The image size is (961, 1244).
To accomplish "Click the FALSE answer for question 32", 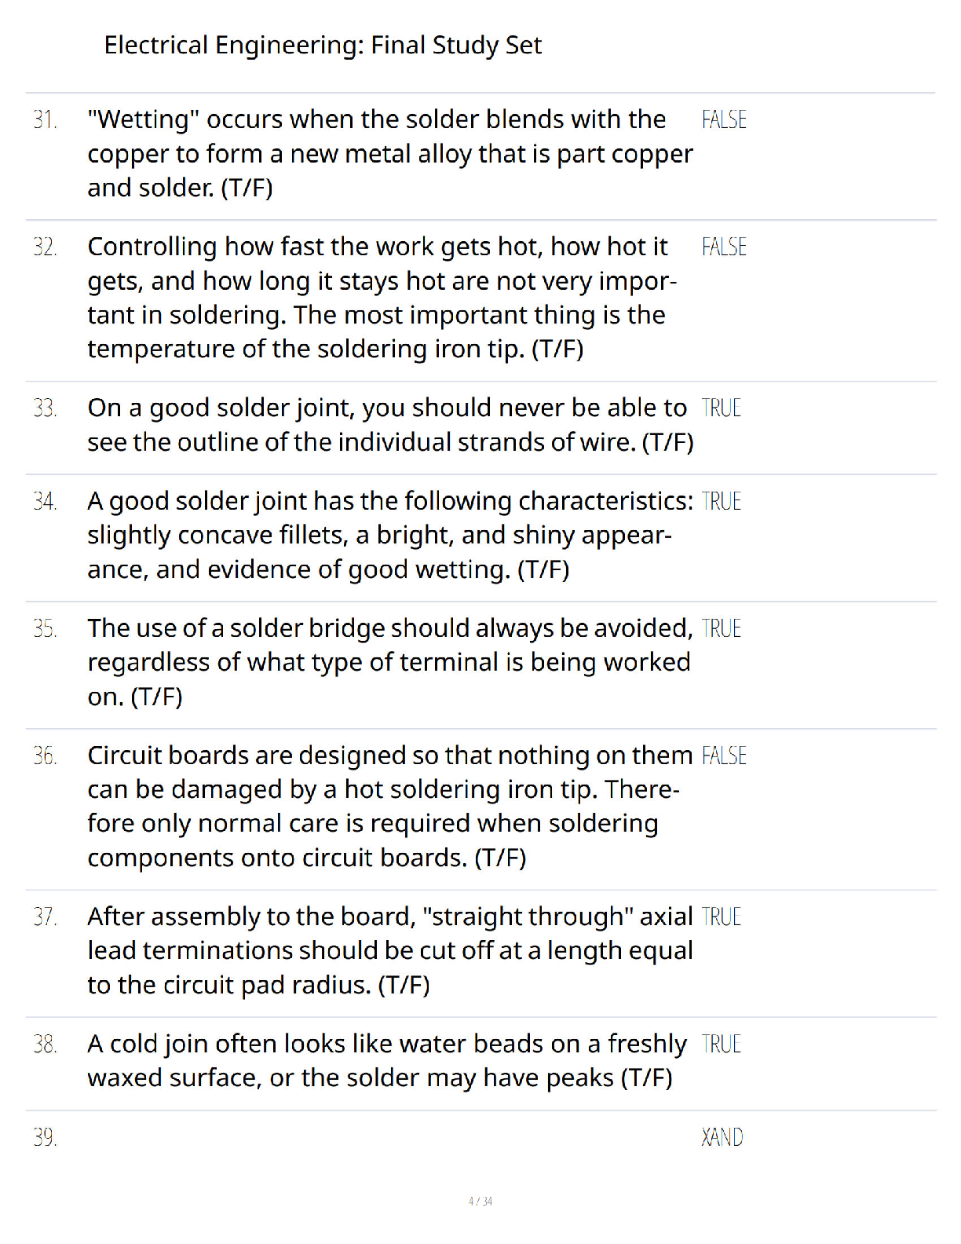I will coord(724,247).
